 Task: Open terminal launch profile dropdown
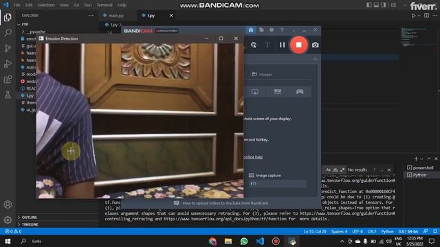[421, 158]
